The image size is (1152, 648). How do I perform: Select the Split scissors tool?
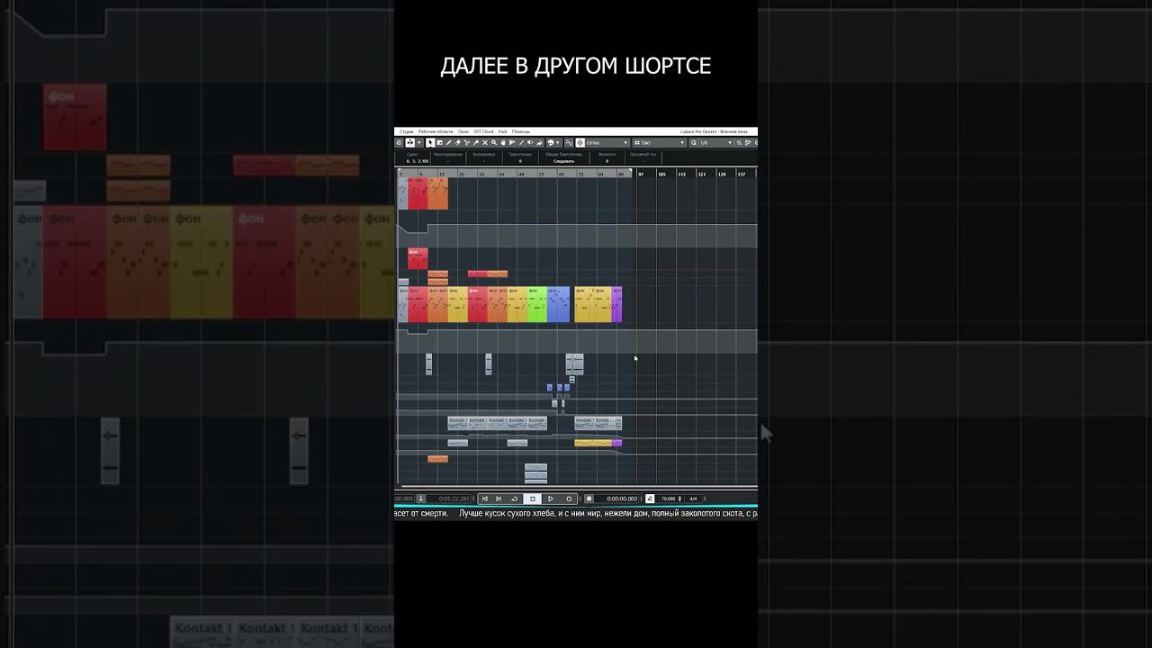(467, 142)
